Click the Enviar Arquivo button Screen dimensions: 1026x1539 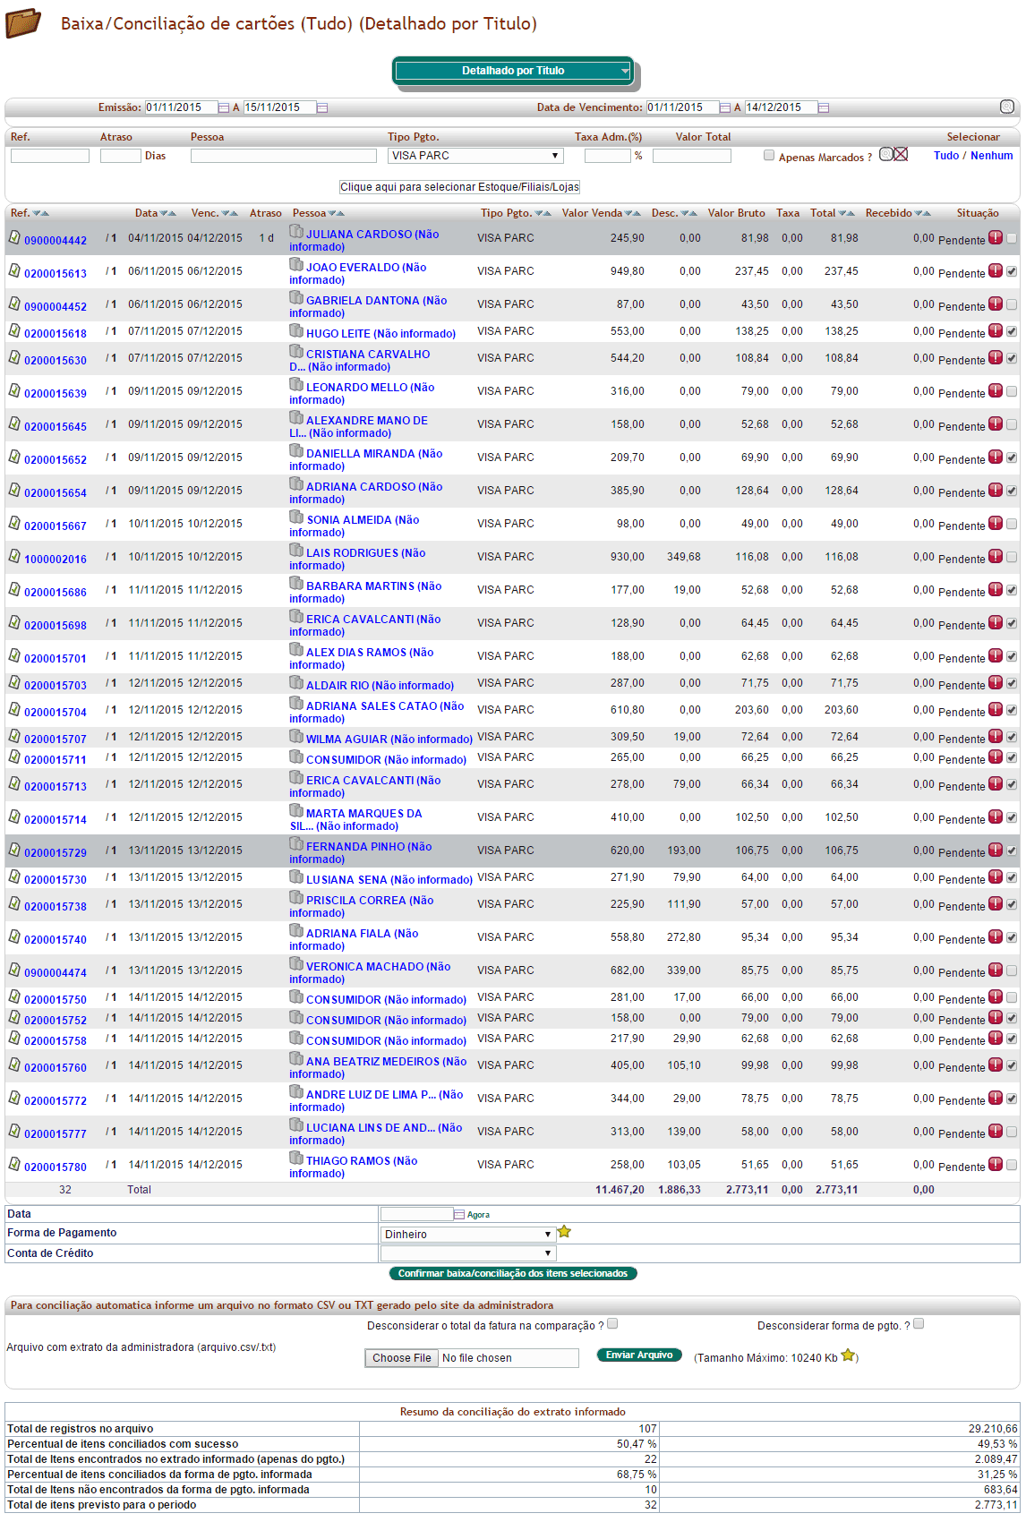click(639, 1355)
